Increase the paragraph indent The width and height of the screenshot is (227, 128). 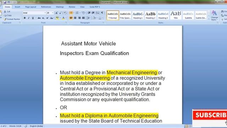click(x=93, y=13)
